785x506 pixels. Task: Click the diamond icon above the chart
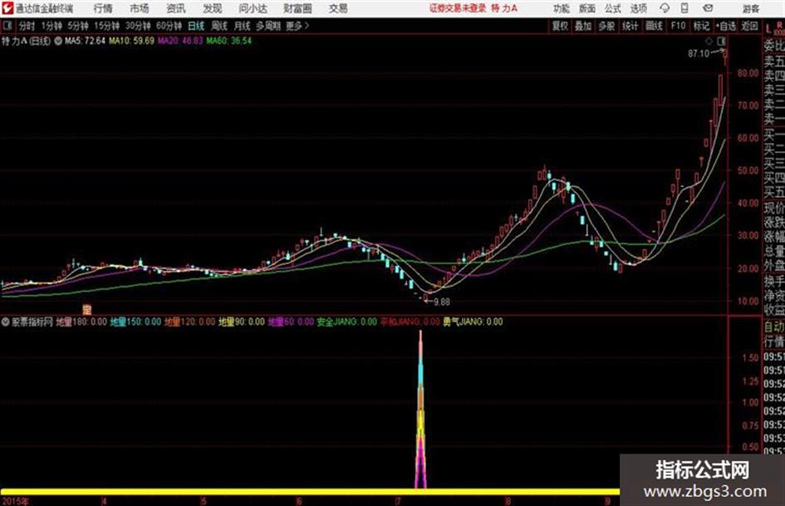coord(709,41)
